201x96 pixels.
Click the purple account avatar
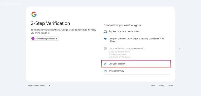pos(33,39)
